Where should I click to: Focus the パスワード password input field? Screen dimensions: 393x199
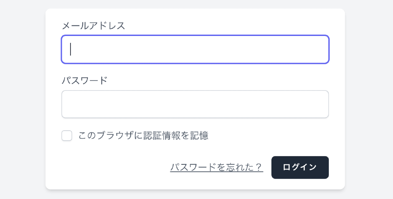tap(195, 104)
